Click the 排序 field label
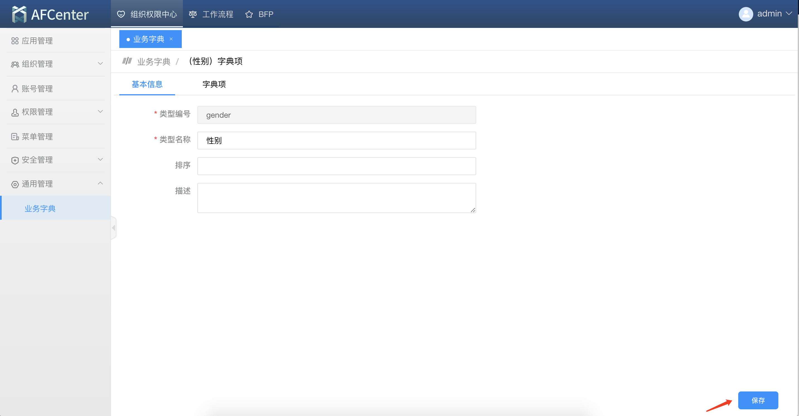Screen dimensions: 799x416 click(183, 165)
